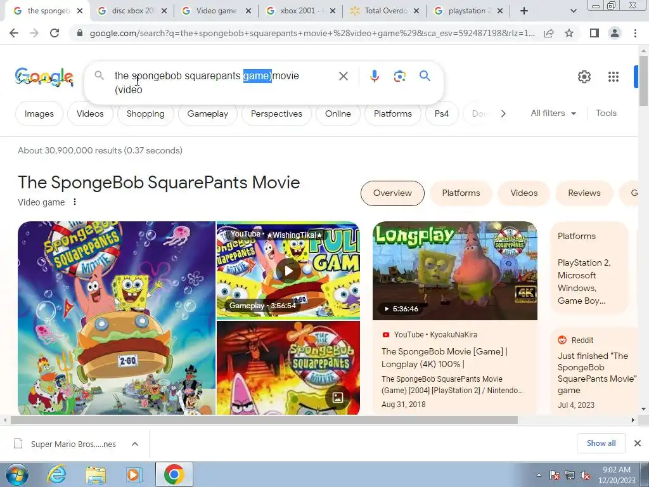Viewport: 649px width, 487px height.
Task: Play the WishingTikal gameplay video
Action: 288,271
